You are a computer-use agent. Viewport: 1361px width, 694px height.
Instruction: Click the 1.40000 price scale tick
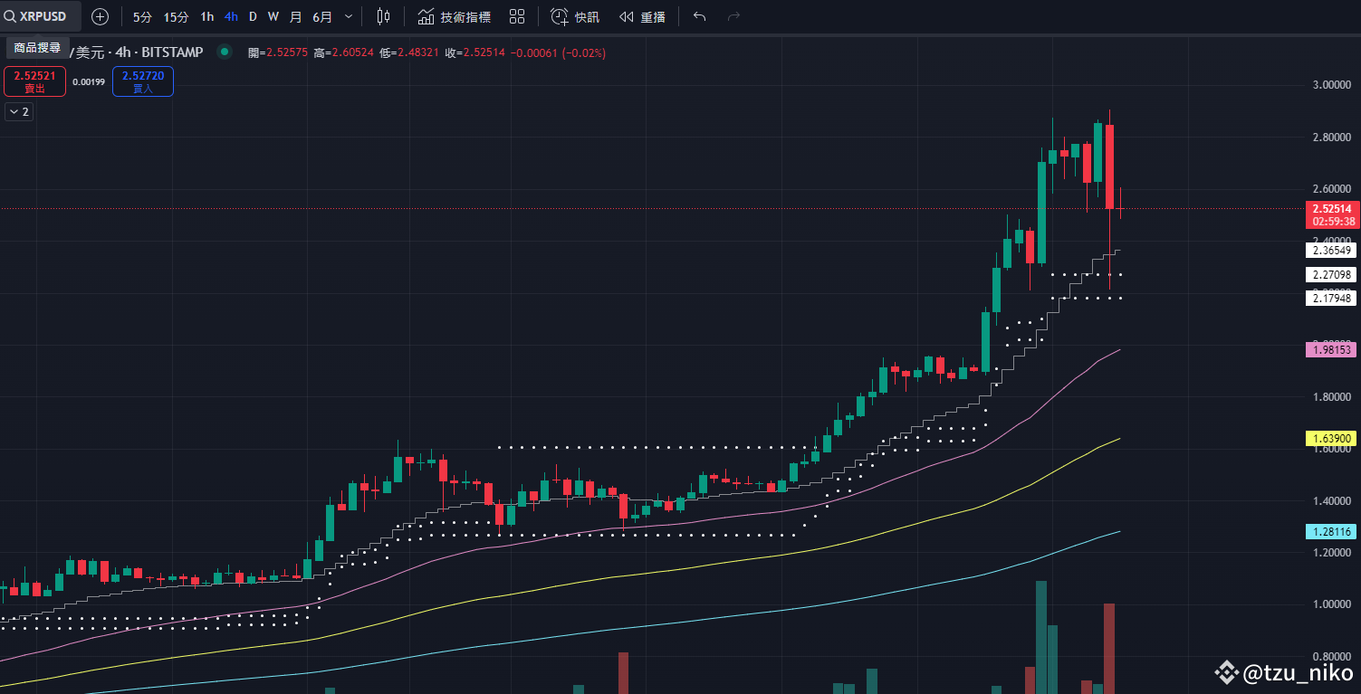1331,500
